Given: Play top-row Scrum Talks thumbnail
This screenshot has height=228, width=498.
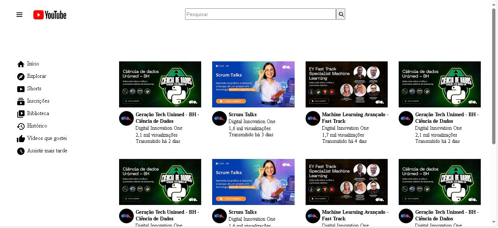Looking at the screenshot, I should click(x=253, y=84).
